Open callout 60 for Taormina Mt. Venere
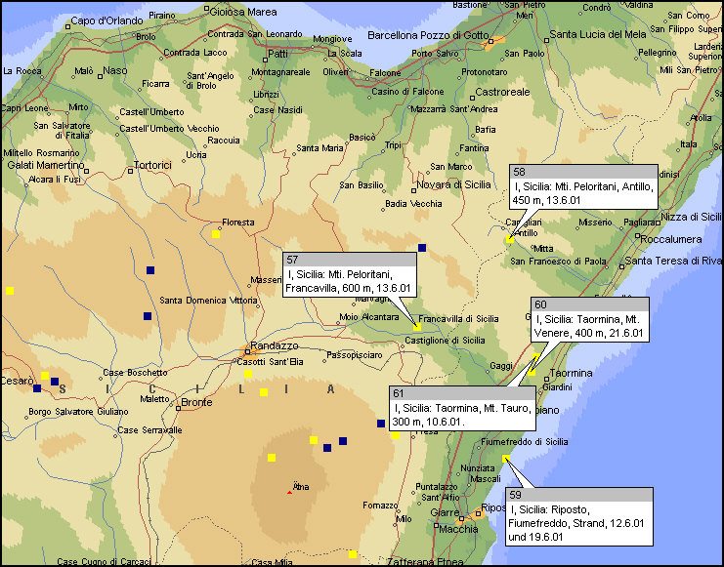The height and width of the screenshot is (567, 724). pyautogui.click(x=589, y=319)
